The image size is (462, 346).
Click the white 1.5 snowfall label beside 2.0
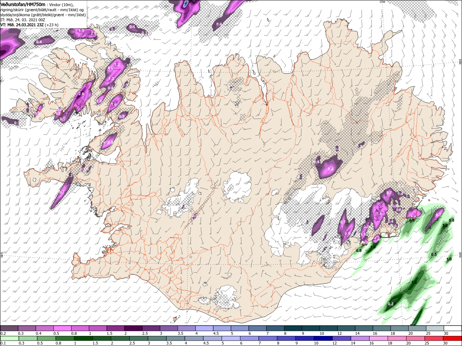(82, 31)
